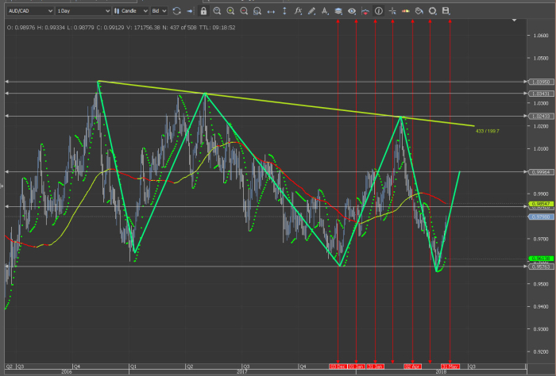The width and height of the screenshot is (556, 376).
Task: Click the horizontal stretch arrows icon
Action: [x=271, y=11]
